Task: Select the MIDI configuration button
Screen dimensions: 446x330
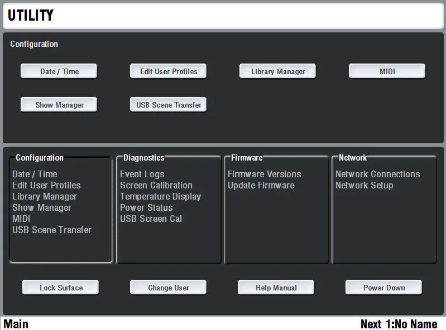Action: coord(387,71)
